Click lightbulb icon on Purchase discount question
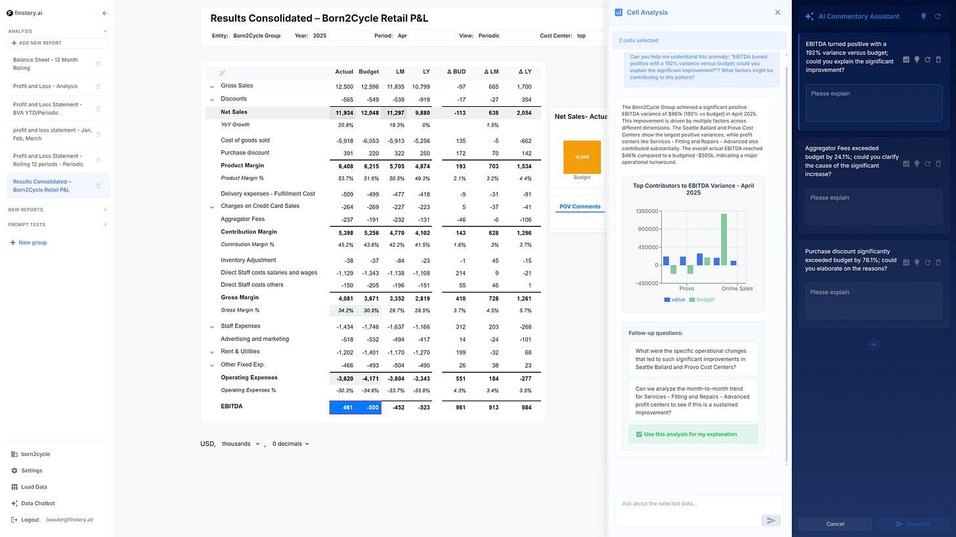Image resolution: width=956 pixels, height=537 pixels. coord(917,262)
